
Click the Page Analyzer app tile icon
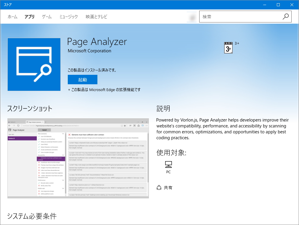pos(34,64)
